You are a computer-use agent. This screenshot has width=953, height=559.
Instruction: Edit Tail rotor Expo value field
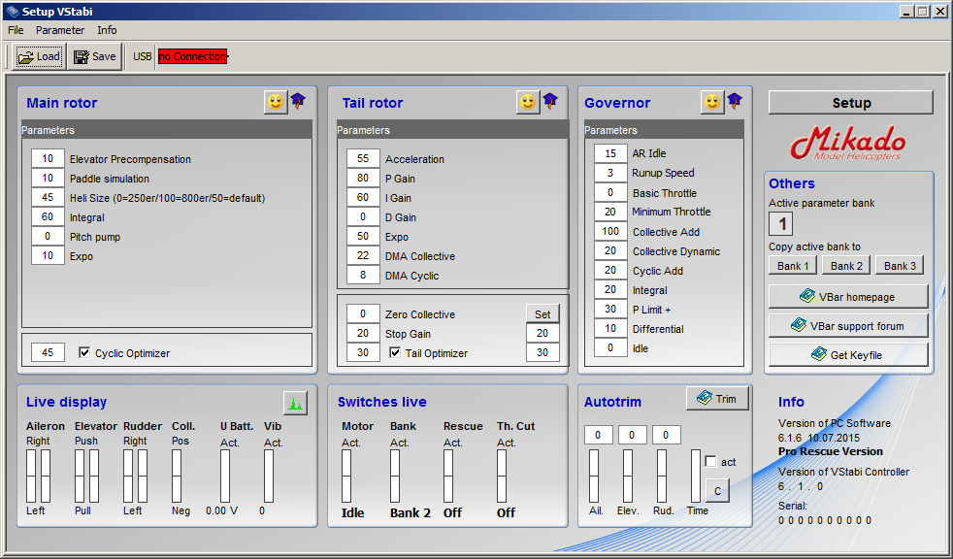click(363, 237)
